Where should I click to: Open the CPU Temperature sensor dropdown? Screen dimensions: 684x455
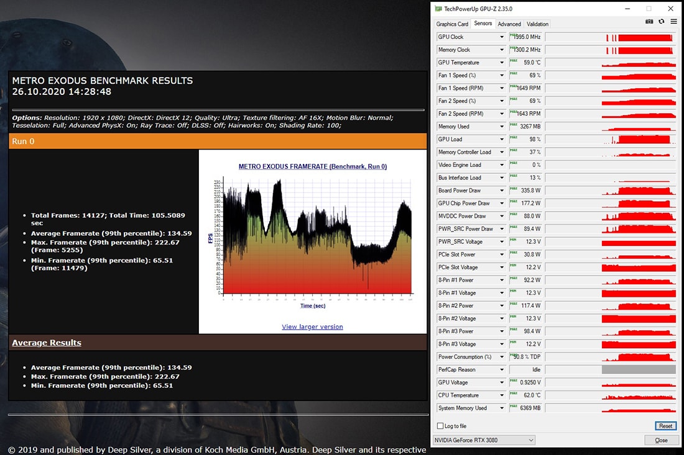(x=502, y=395)
